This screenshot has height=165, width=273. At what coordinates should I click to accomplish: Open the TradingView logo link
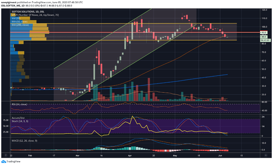[x=11, y=162]
